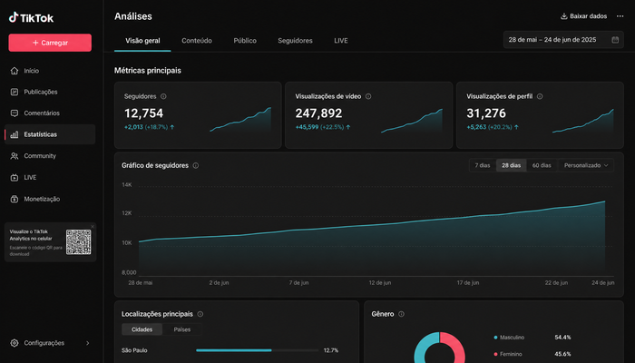
Task: Click the '12 de jun' axis label
Action: [x=380, y=283]
